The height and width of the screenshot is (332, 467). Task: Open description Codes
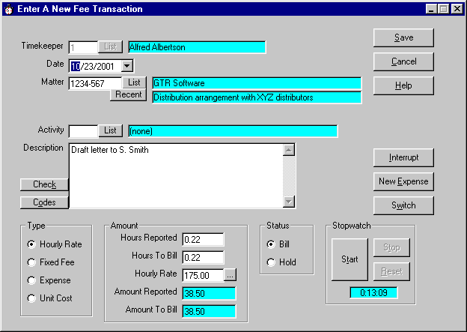(44, 202)
